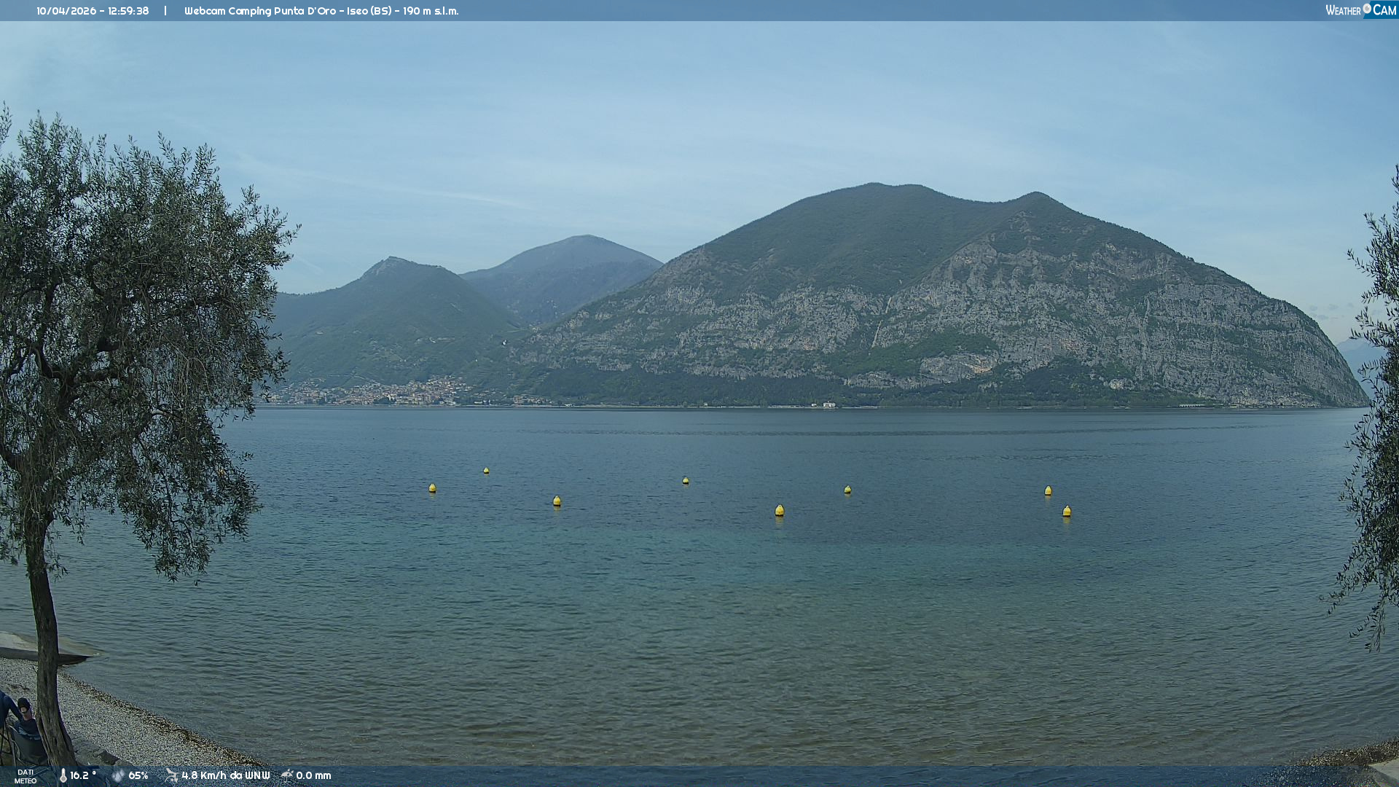The height and width of the screenshot is (787, 1399).
Task: Click the 65% humidity value
Action: (x=138, y=775)
